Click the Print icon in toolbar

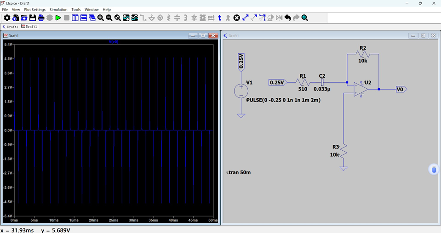pos(41,18)
